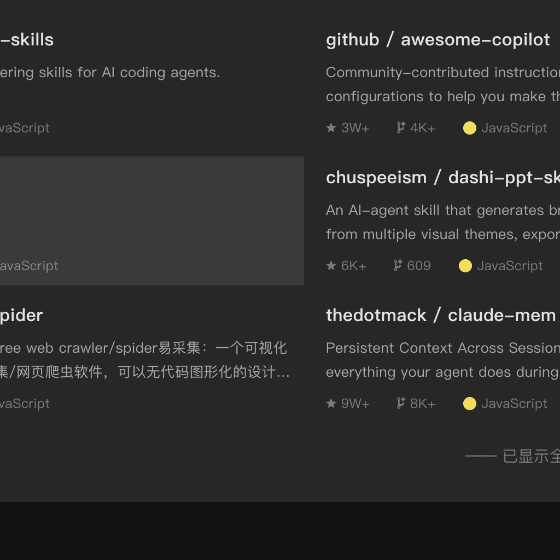Open the chuspeeism / dashi-ppt repository title
The height and width of the screenshot is (560, 560).
point(443,178)
